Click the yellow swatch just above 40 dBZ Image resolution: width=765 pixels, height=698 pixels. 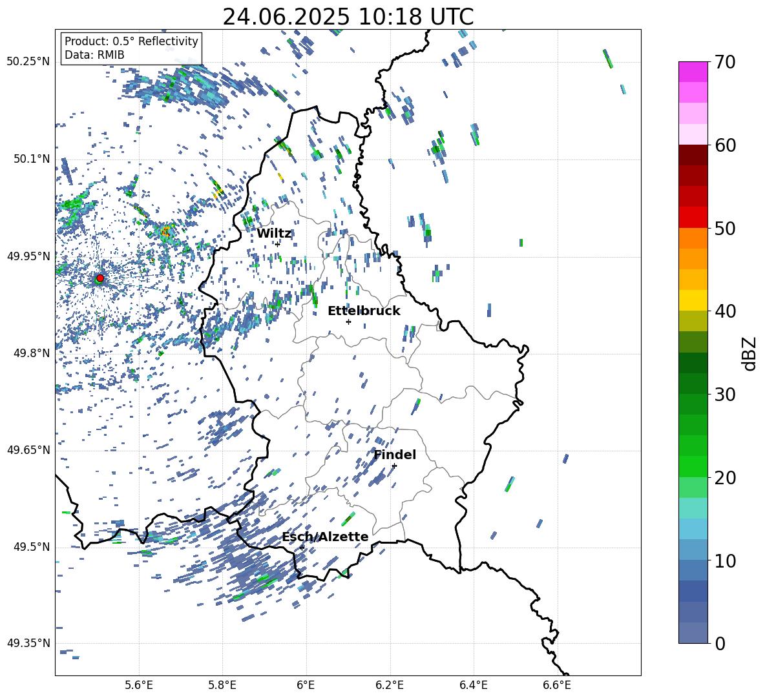693,300
